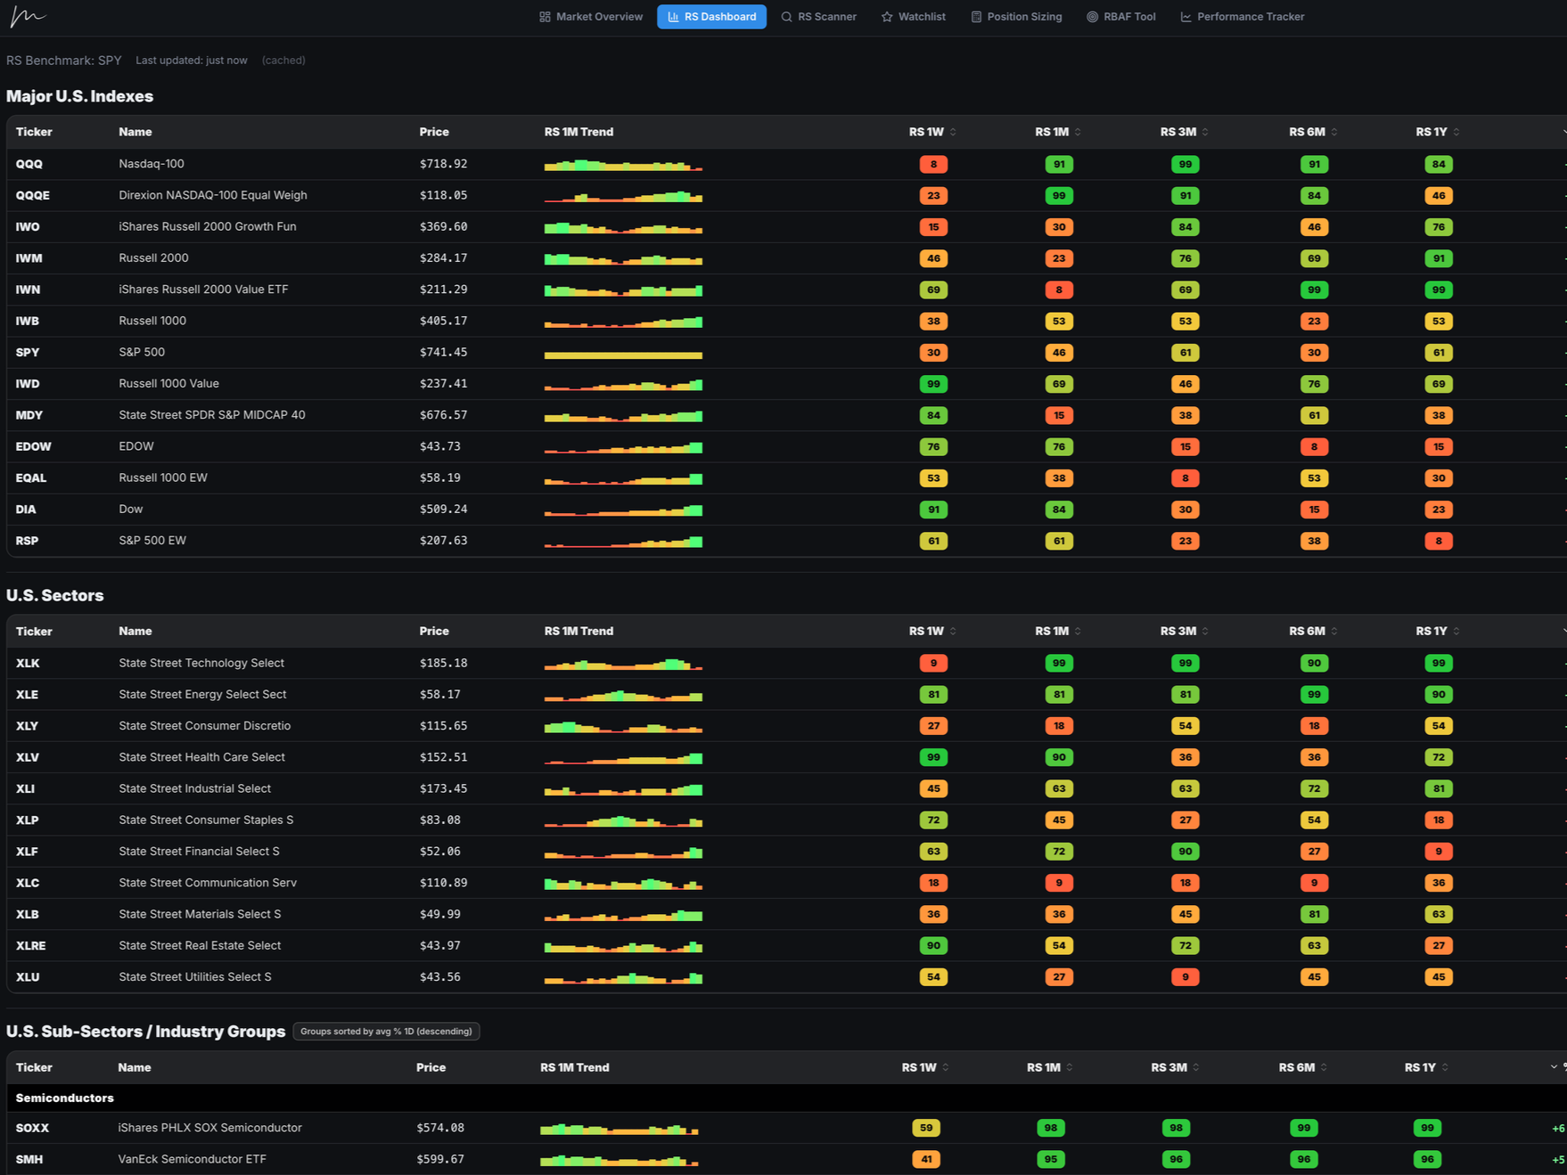
Task: Open the Performance Tracker tab
Action: click(1243, 17)
